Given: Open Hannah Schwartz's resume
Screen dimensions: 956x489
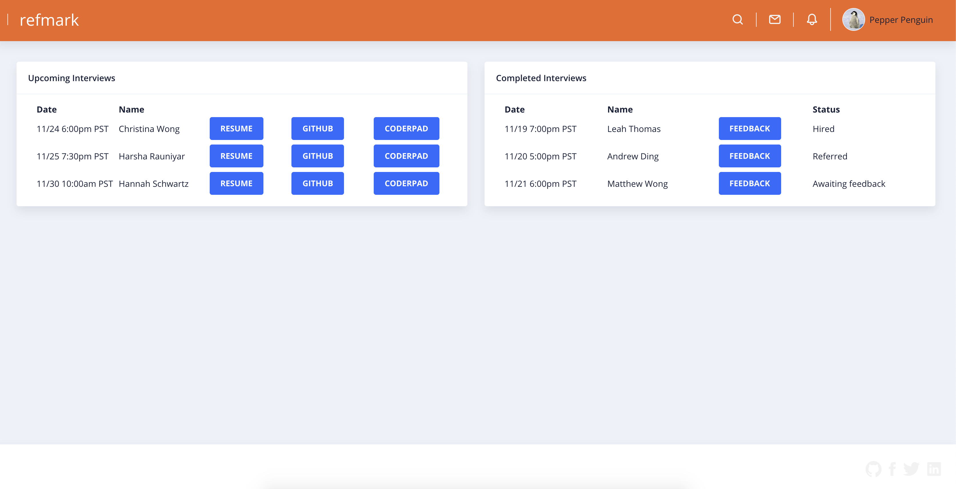Looking at the screenshot, I should (236, 183).
